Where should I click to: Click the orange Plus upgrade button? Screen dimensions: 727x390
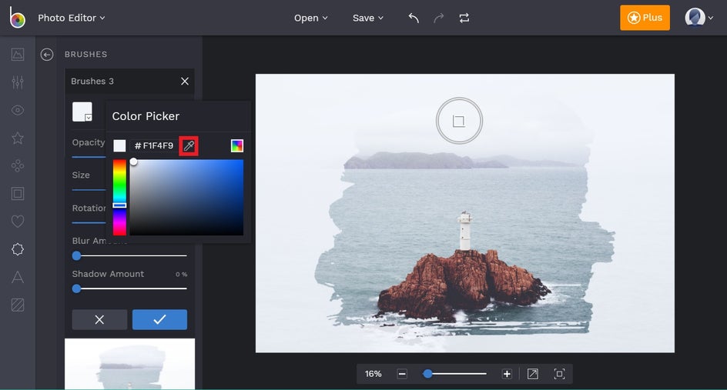point(645,18)
